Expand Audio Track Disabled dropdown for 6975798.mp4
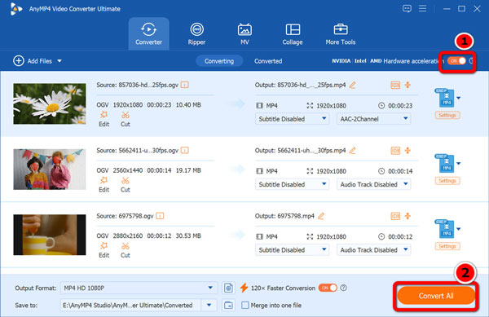Image resolution: width=489 pixels, height=317 pixels. coord(373,249)
